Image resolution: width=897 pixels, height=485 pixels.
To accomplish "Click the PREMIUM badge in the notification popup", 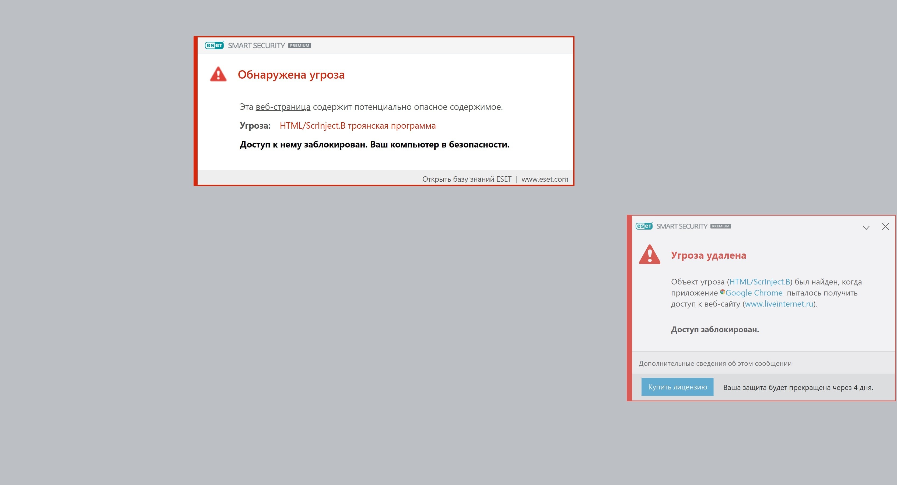I will click(720, 226).
